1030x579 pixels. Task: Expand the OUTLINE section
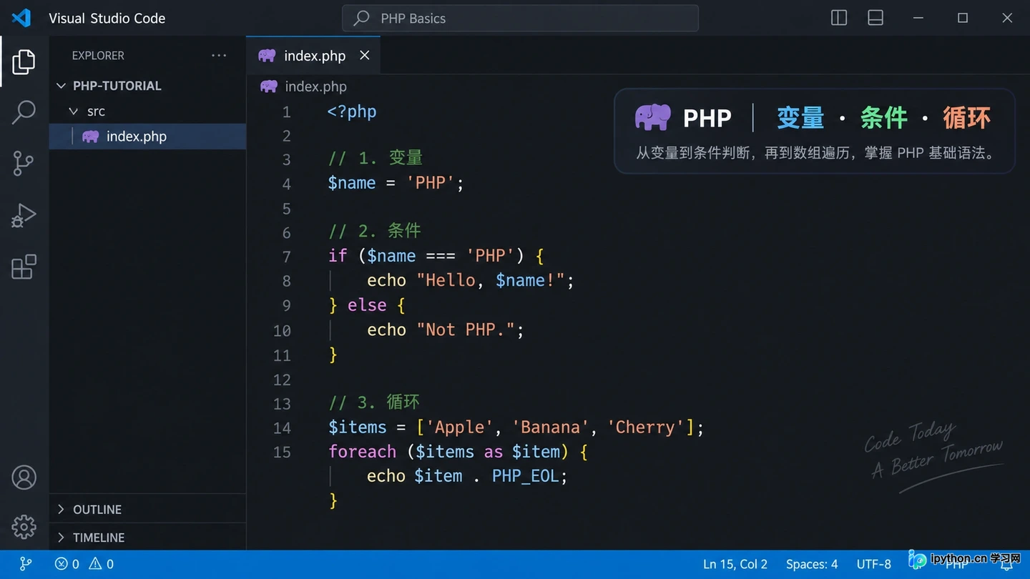[147, 510]
